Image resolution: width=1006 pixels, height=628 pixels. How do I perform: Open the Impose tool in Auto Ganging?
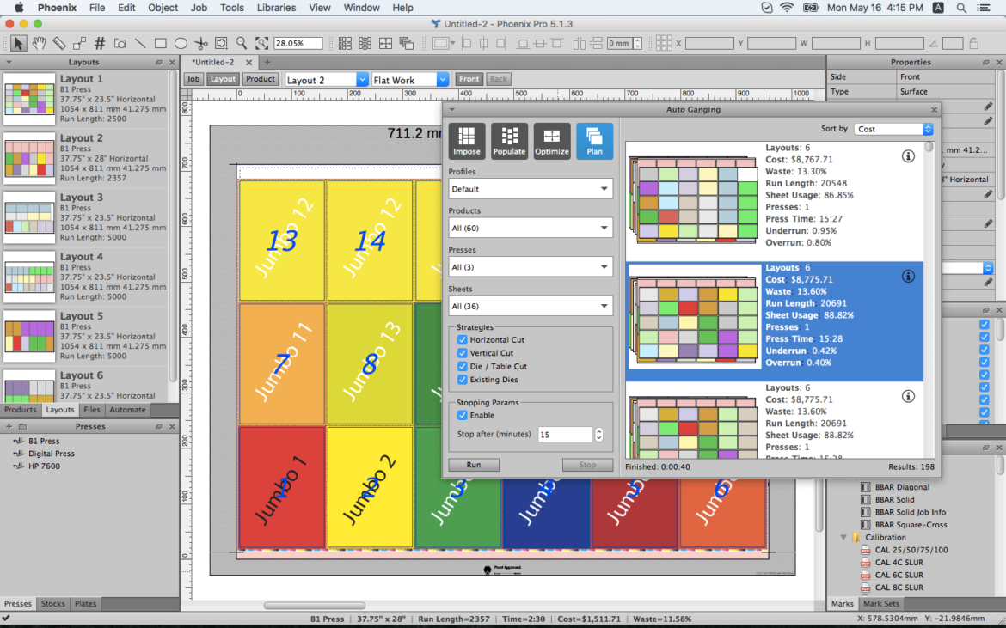pyautogui.click(x=466, y=141)
